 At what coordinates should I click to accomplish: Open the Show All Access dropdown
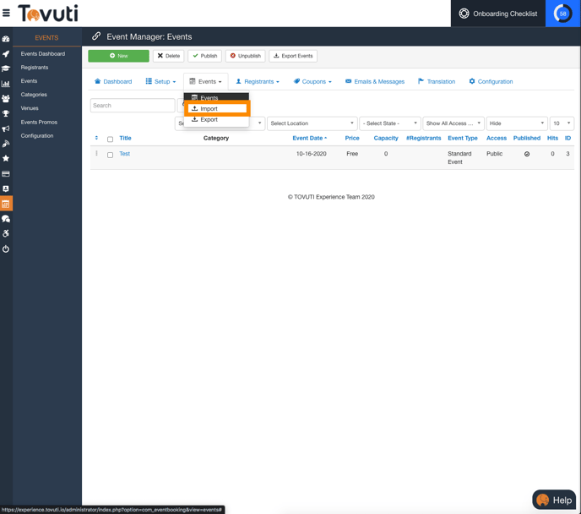(453, 123)
